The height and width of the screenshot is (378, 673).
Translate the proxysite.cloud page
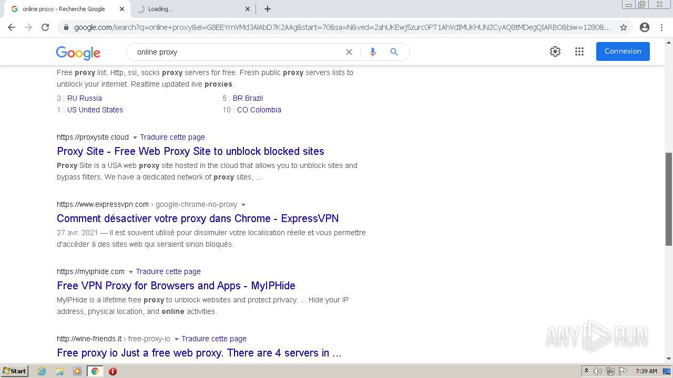click(x=172, y=137)
